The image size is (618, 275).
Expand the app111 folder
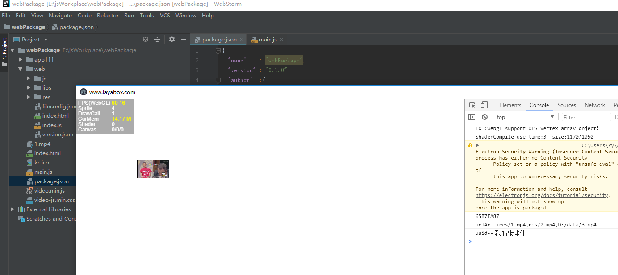(x=21, y=60)
